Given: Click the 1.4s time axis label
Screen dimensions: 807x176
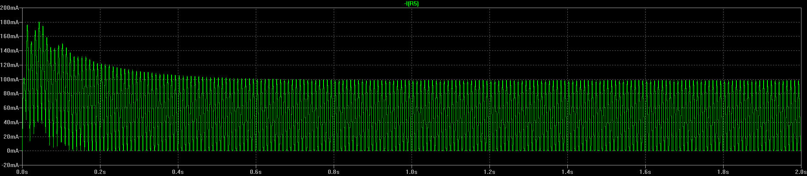Looking at the screenshot, I should pos(567,172).
